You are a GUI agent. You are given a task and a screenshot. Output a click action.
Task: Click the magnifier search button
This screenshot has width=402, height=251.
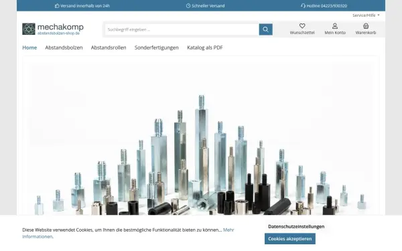(x=265, y=29)
